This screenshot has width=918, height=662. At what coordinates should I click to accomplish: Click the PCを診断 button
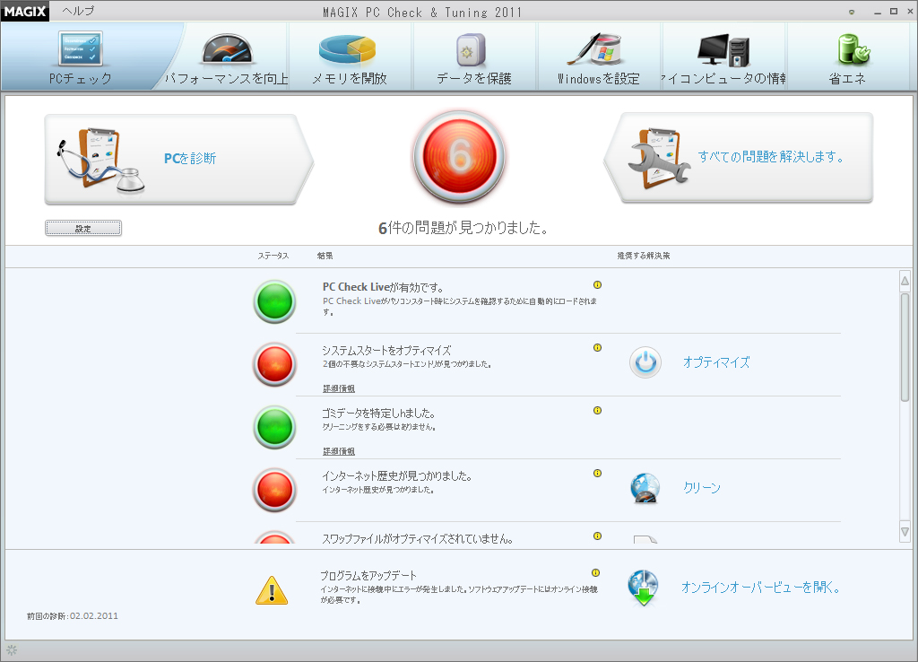click(x=178, y=159)
